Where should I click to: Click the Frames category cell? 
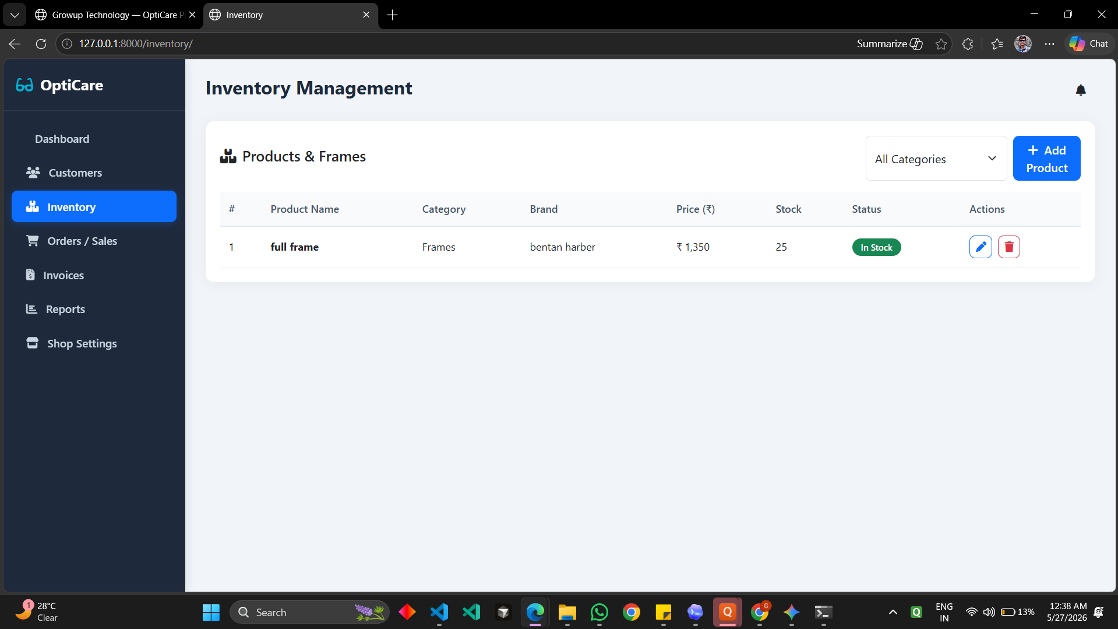tap(439, 247)
